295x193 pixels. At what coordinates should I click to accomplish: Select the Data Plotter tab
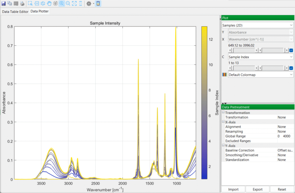tap(39, 12)
